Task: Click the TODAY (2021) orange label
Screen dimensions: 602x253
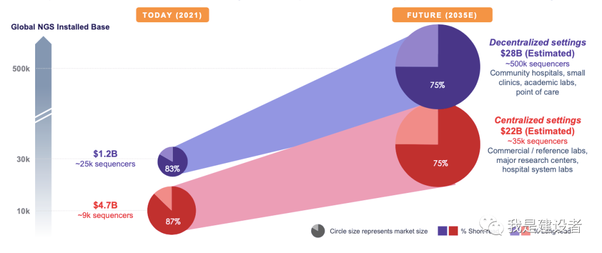Action: (172, 16)
